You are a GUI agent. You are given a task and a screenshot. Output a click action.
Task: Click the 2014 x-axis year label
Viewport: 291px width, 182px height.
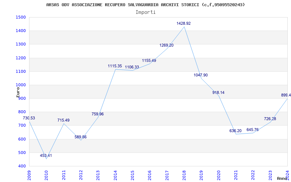(115, 175)
